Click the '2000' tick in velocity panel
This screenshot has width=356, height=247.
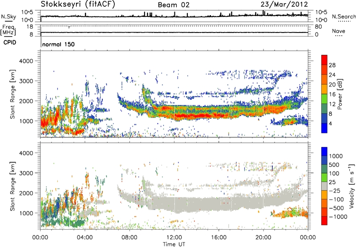[26, 193]
